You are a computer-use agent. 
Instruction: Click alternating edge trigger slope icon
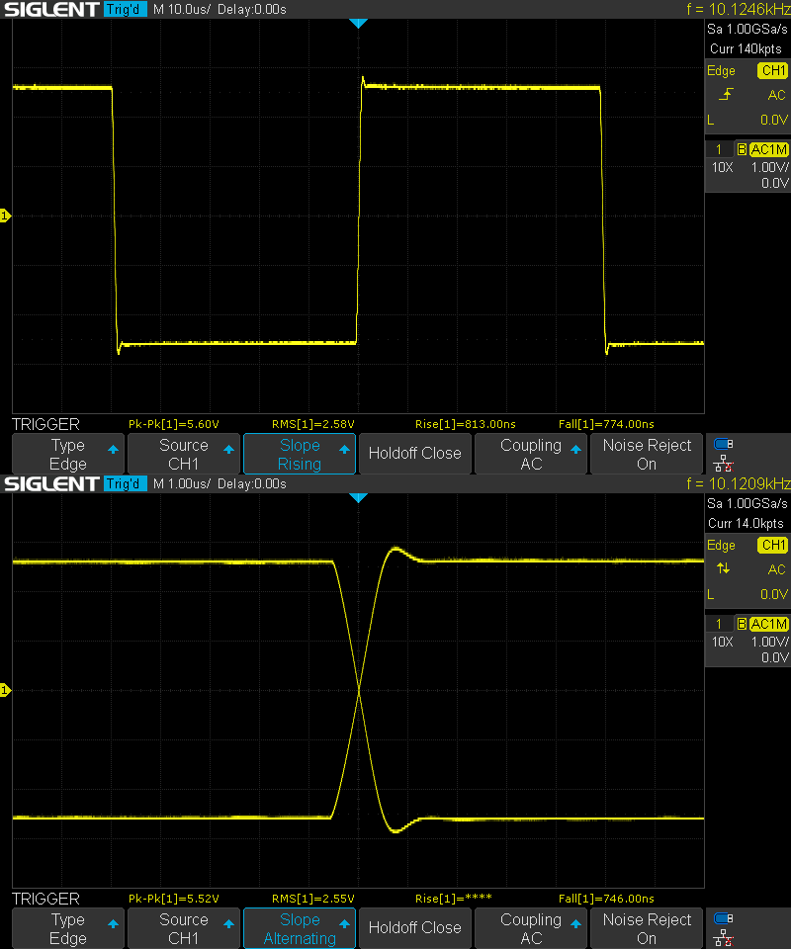point(723,568)
